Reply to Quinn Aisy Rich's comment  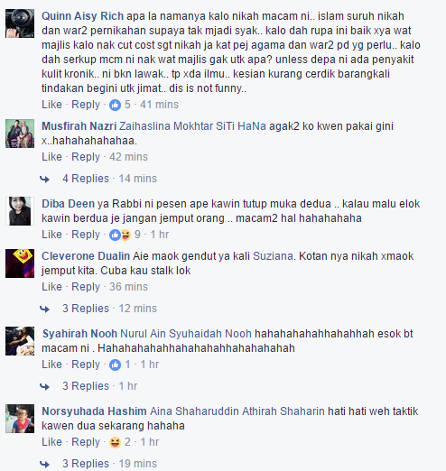pos(86,105)
